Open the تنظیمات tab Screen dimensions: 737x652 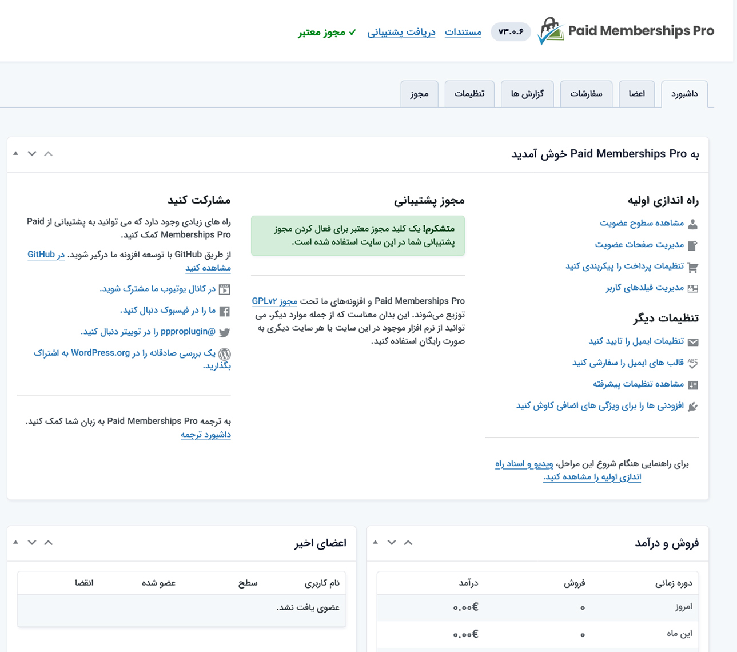[x=469, y=94]
